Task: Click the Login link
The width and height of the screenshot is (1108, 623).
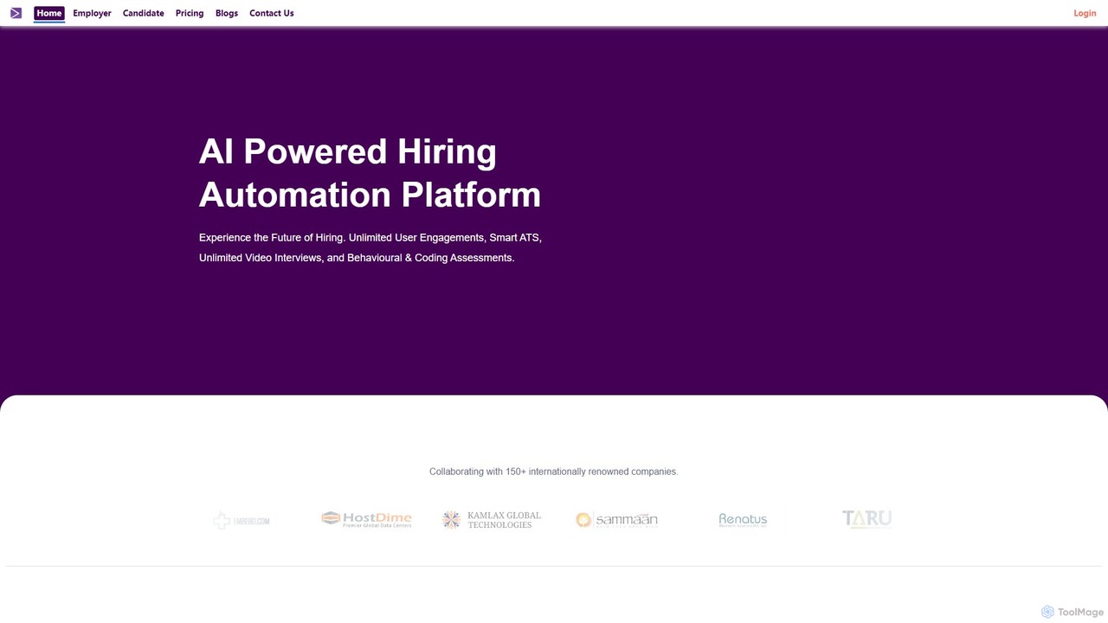Action: pos(1085,13)
